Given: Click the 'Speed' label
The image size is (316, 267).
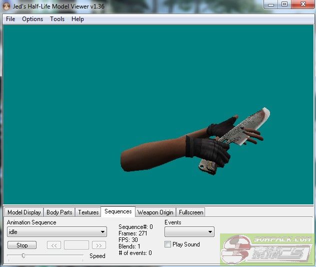Looking at the screenshot, I should (x=97, y=256).
